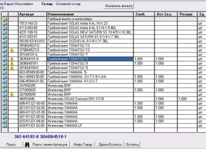Image resolution: width=206 pixels, height=149 pixels.
Task: Click folder icon of row 58100-93743-019
Action: click(x=4, y=41)
